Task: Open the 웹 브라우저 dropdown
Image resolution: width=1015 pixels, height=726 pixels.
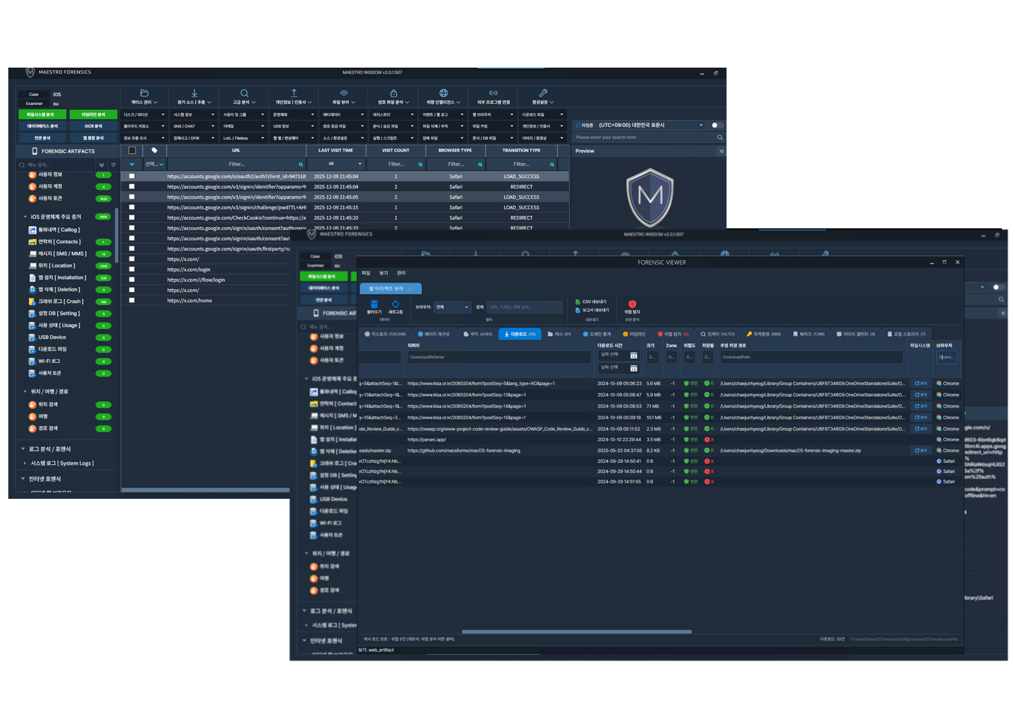Action: 493,114
